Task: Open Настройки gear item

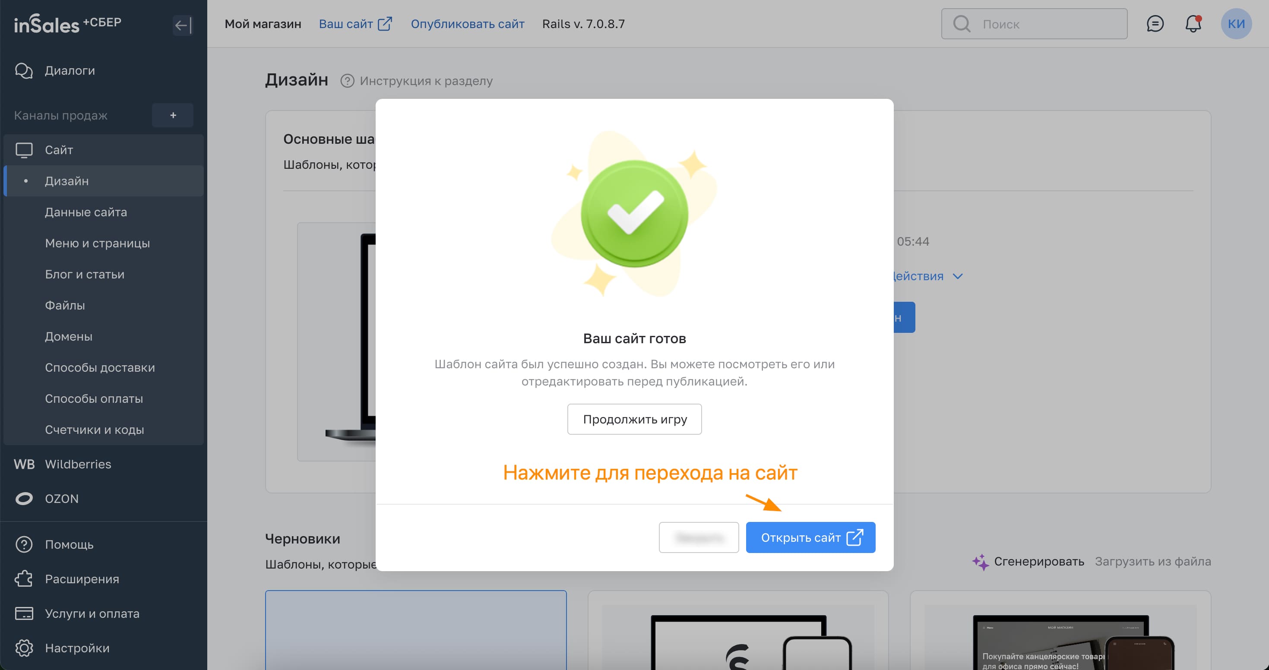Action: (77, 648)
